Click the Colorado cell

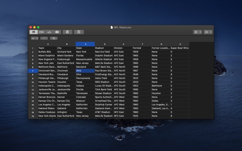(85, 97)
